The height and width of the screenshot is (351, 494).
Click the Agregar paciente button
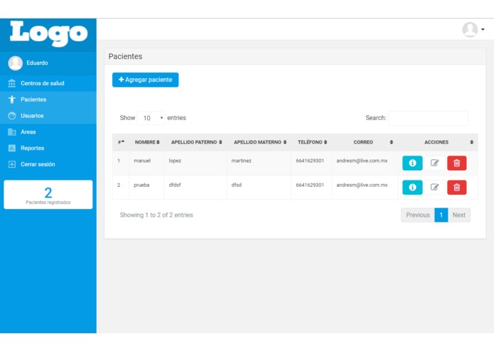(x=145, y=80)
